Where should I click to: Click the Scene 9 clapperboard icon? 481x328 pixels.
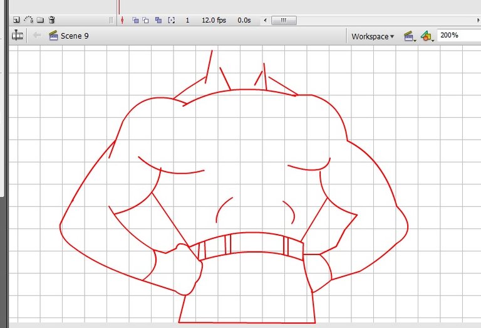pyautogui.click(x=53, y=36)
